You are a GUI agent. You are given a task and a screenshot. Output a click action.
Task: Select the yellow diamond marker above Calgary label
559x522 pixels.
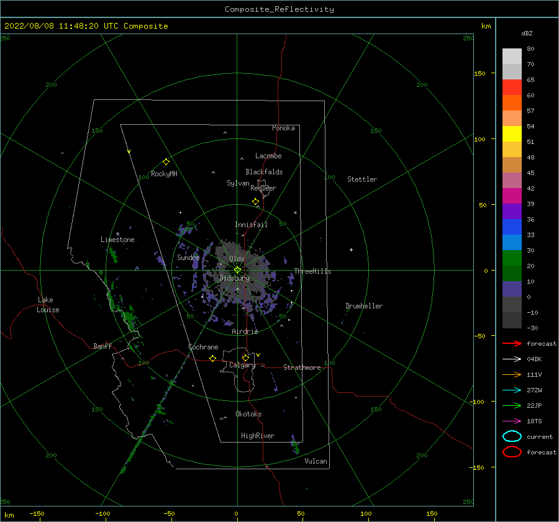[245, 358]
